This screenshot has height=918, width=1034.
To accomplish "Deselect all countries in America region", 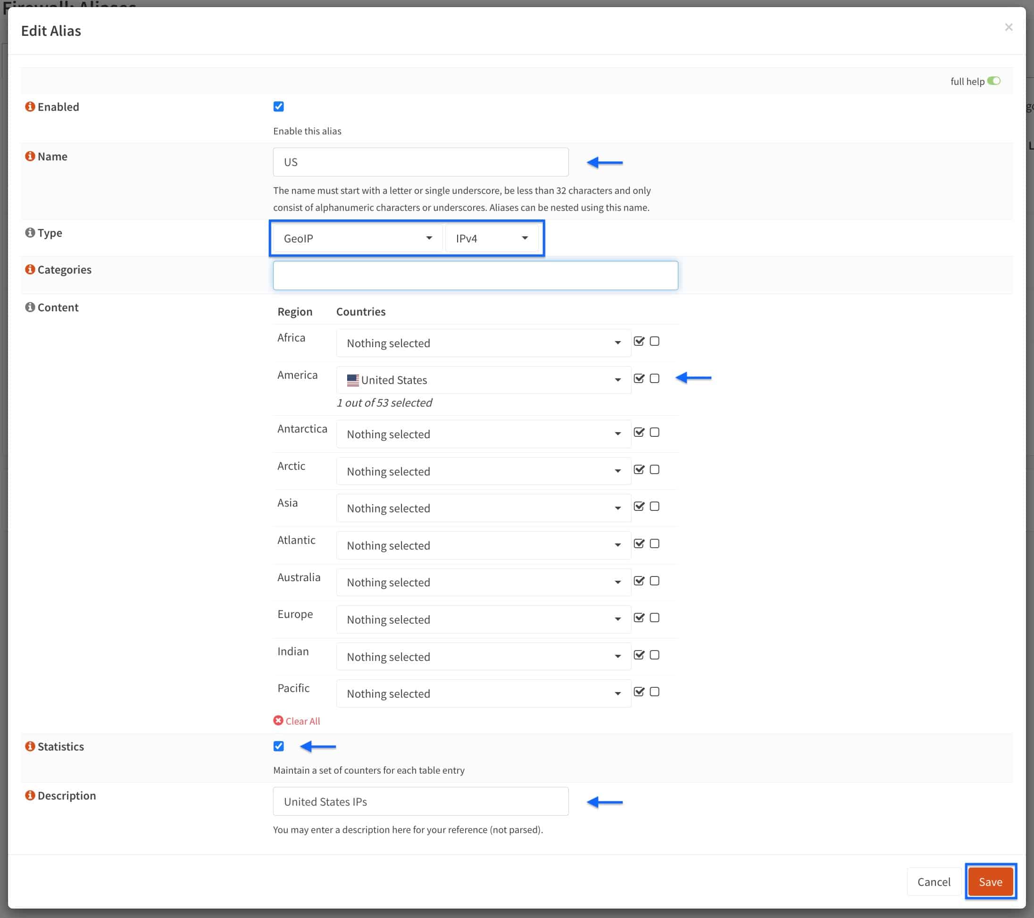I will pyautogui.click(x=655, y=378).
